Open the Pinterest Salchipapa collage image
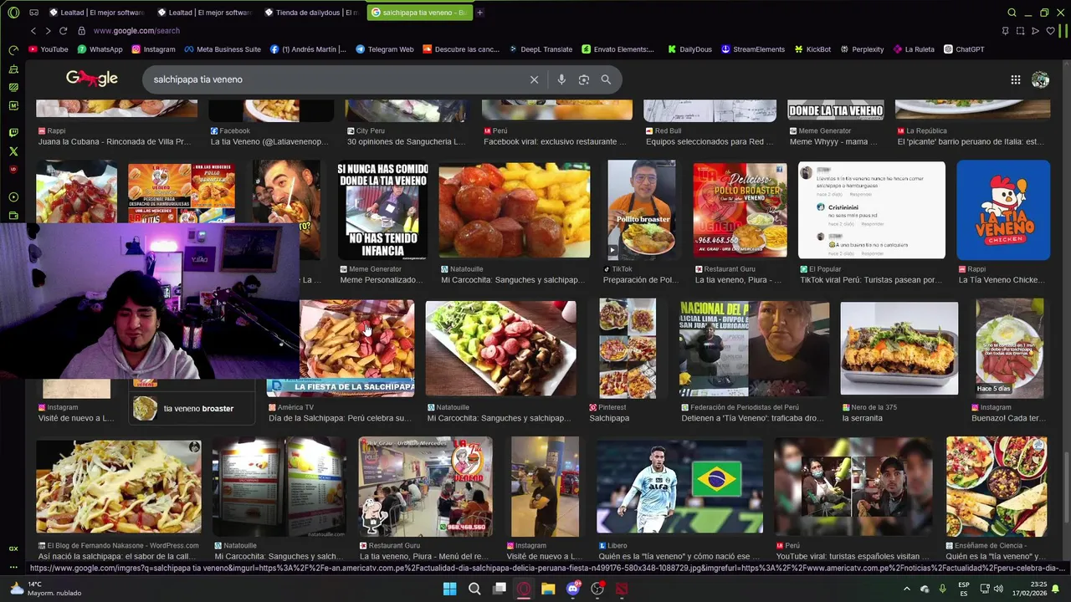 click(x=627, y=348)
